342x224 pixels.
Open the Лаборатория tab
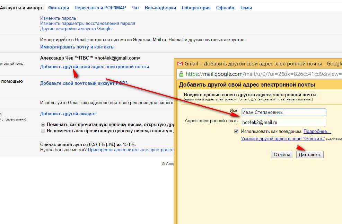point(196,8)
